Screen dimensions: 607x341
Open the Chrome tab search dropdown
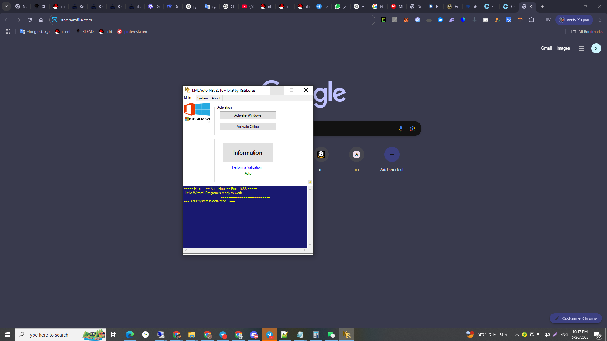click(6, 6)
